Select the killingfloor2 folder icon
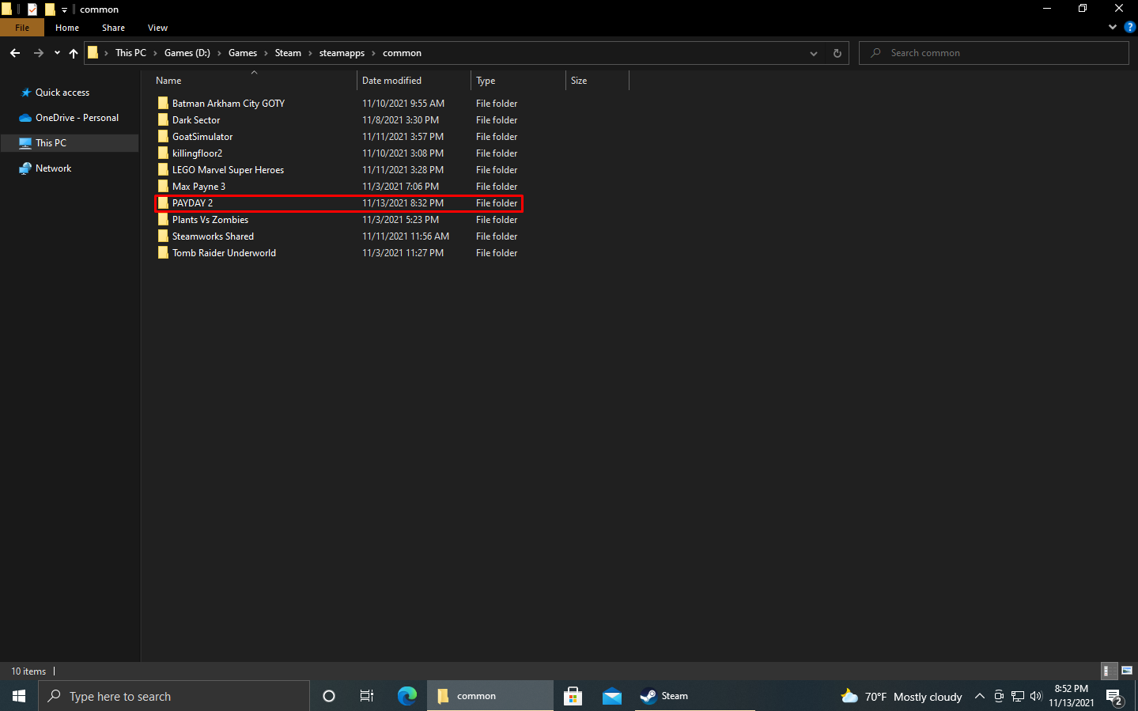 163,153
